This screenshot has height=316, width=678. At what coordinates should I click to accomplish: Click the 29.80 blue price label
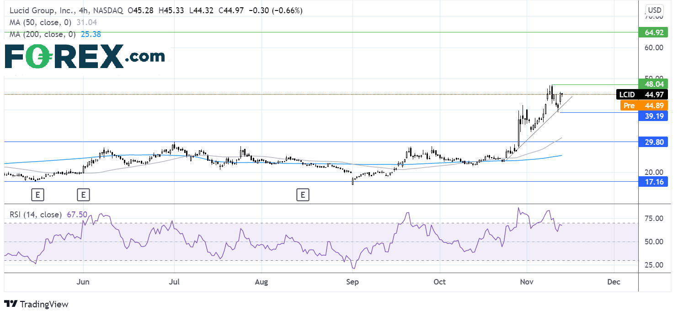pyautogui.click(x=653, y=142)
